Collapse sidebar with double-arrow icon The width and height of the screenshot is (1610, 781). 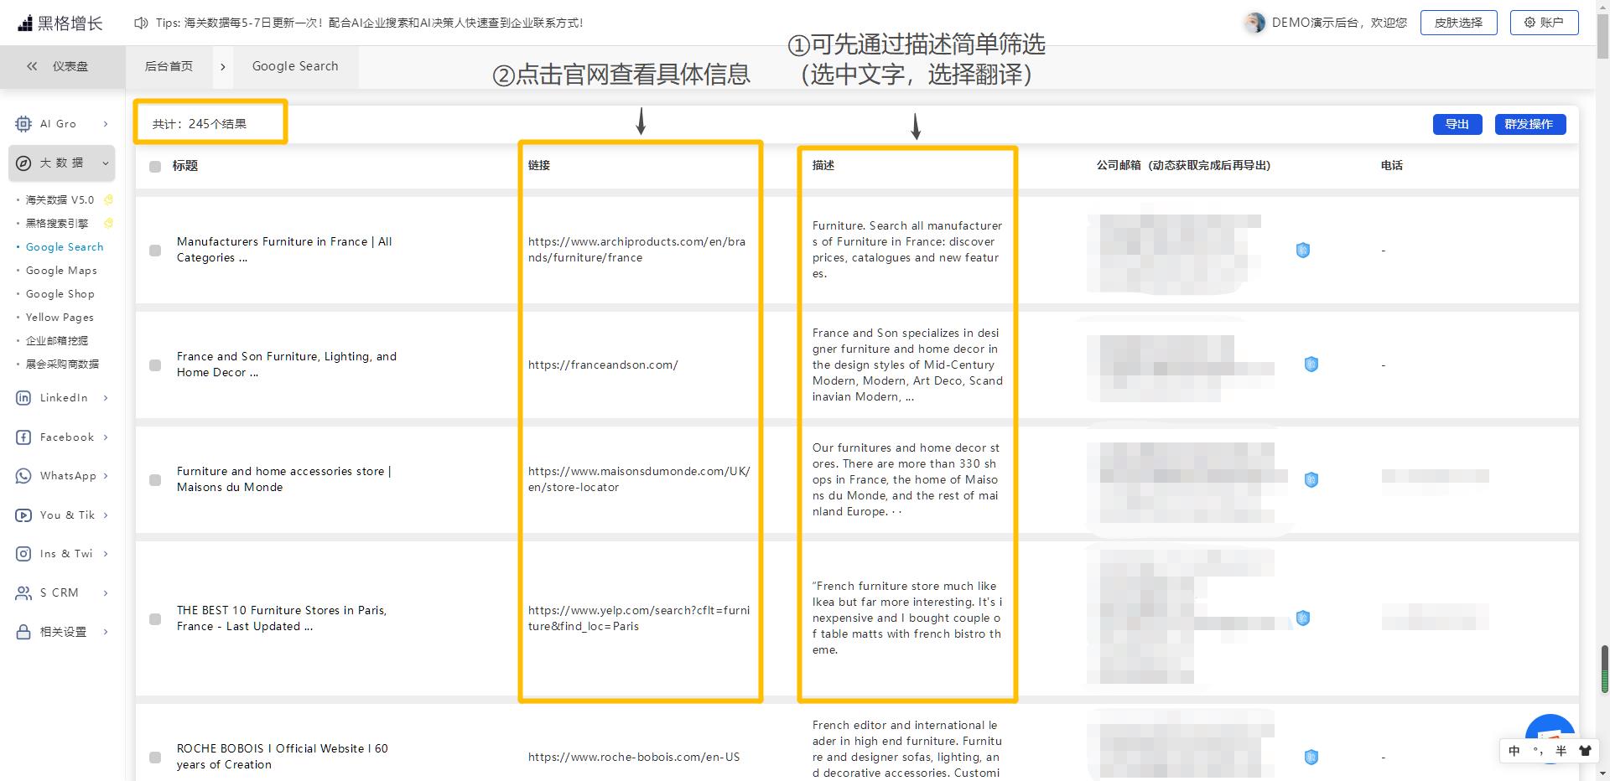pyautogui.click(x=32, y=66)
